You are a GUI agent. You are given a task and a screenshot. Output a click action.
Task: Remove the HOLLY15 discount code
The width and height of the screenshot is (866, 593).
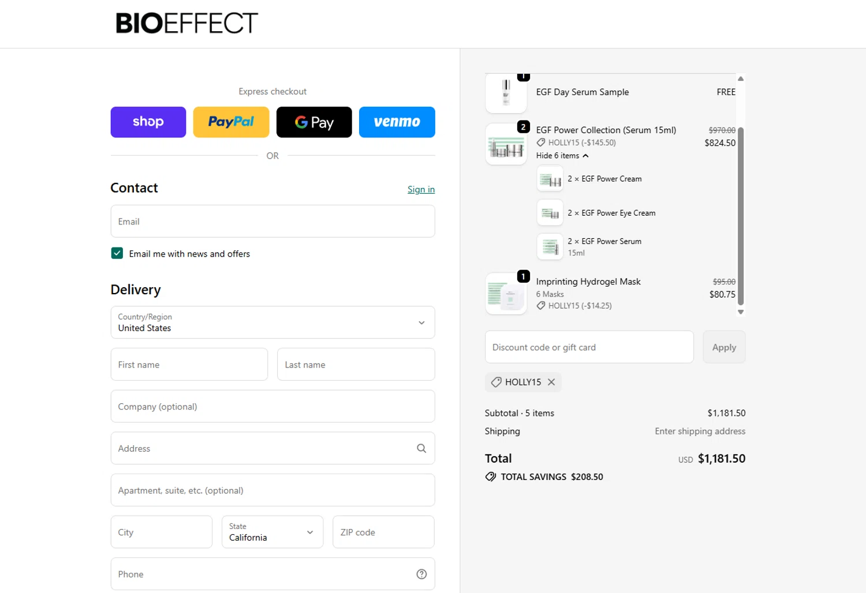(551, 382)
